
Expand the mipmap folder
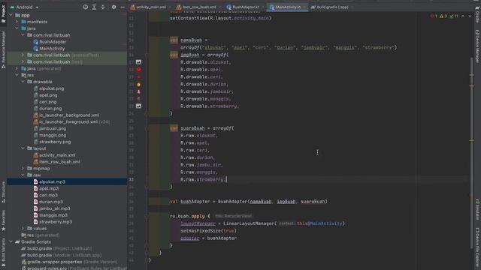tap(23, 168)
